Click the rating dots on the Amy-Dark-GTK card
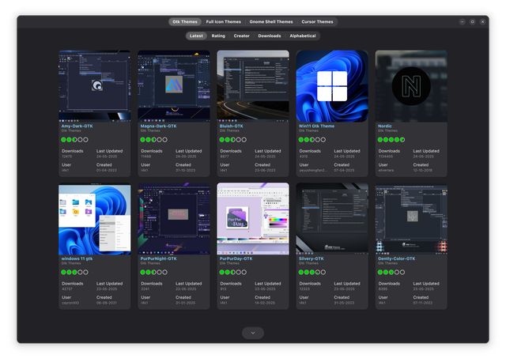The height and width of the screenshot is (362, 506). [74, 140]
